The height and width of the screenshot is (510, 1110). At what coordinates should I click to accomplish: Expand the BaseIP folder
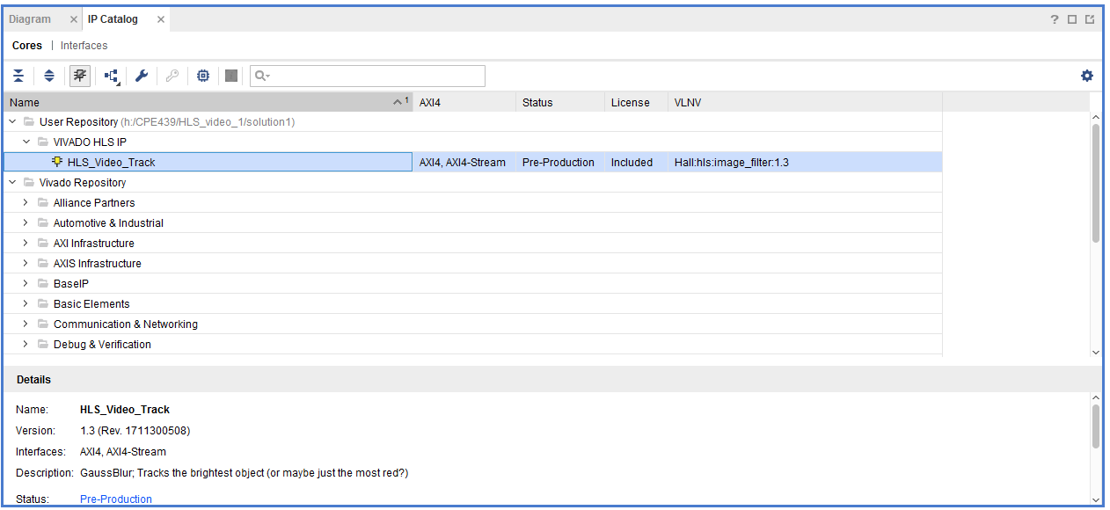point(26,284)
